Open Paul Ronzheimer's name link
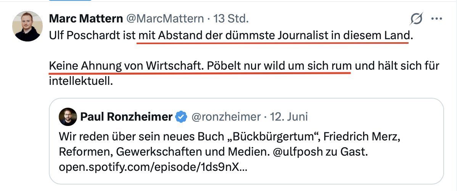This screenshot has width=457, height=191. tap(126, 116)
